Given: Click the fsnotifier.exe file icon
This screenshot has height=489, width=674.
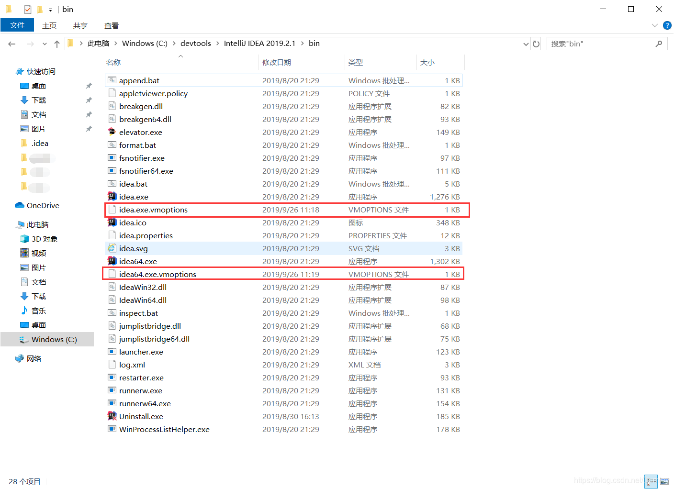Looking at the screenshot, I should click(x=112, y=158).
